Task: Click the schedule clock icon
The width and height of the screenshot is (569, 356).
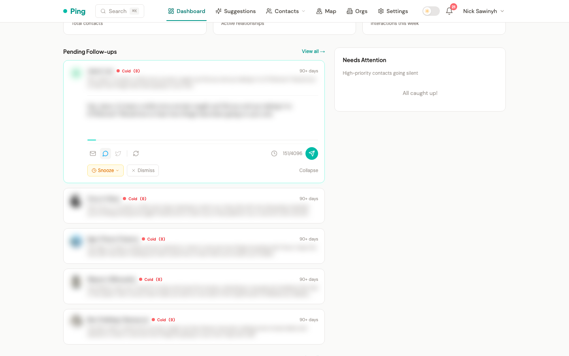Action: pos(274,153)
